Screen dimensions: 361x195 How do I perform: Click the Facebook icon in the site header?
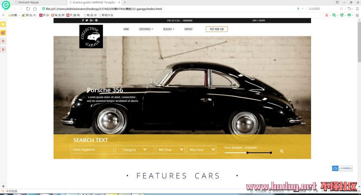[x=83, y=20]
